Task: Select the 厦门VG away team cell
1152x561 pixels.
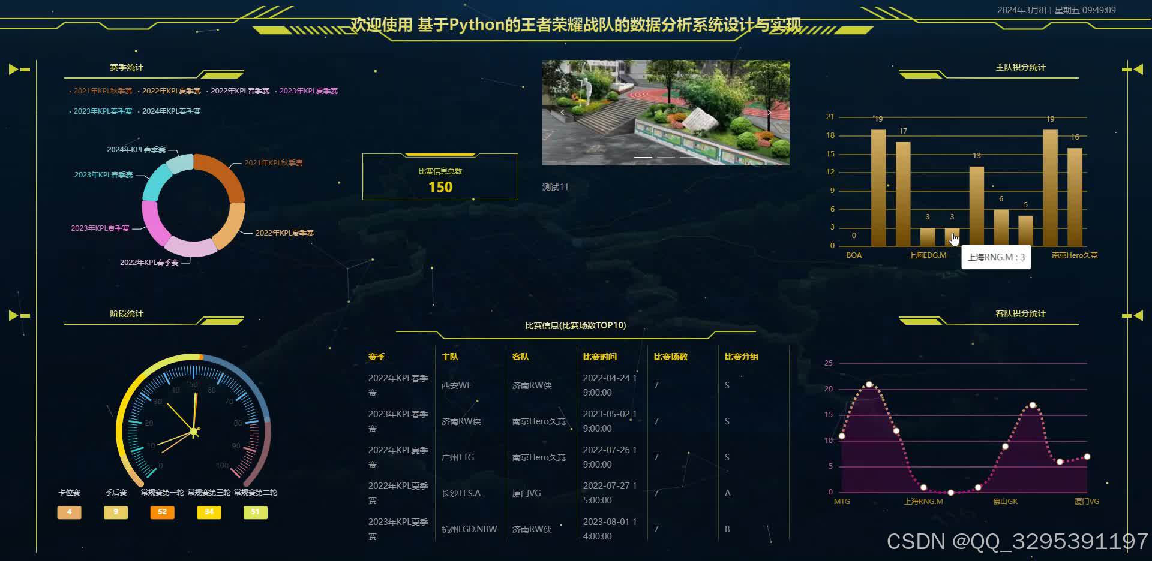Action: click(x=527, y=493)
